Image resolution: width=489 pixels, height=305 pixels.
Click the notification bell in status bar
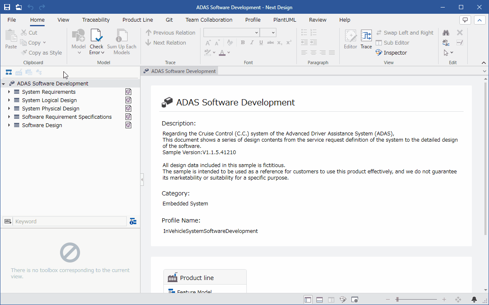click(x=474, y=300)
